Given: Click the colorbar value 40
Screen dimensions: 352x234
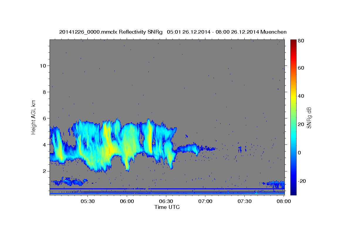Looking at the screenshot, I should coord(301,96).
